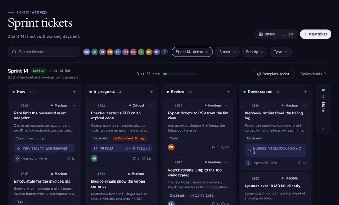Open ticket Empty state for the invoices list
The width and height of the screenshot is (339, 205).
42,181
